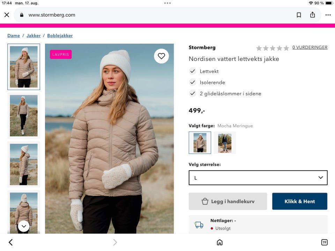Close the browser tab with the X icon
Screen dimensions: 335x251
coord(7,15)
